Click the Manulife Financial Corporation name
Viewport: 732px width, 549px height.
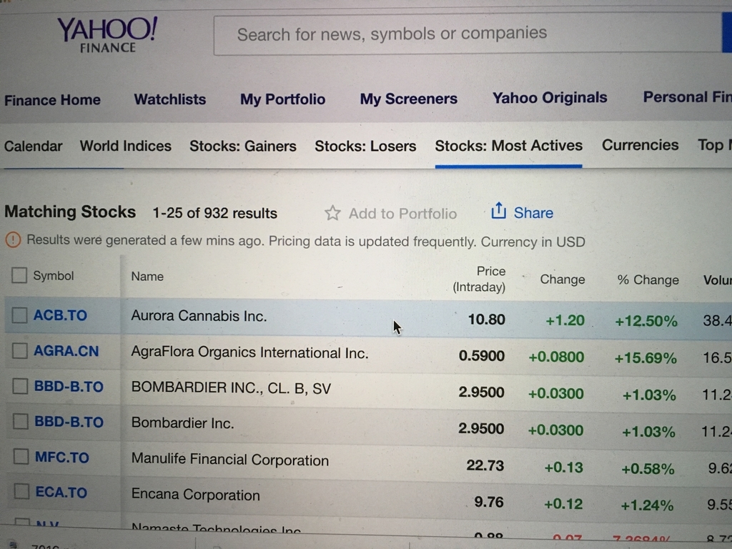(230, 460)
